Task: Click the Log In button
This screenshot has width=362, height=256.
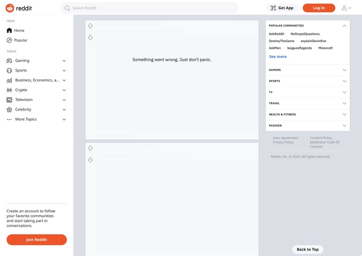Action: (319, 8)
